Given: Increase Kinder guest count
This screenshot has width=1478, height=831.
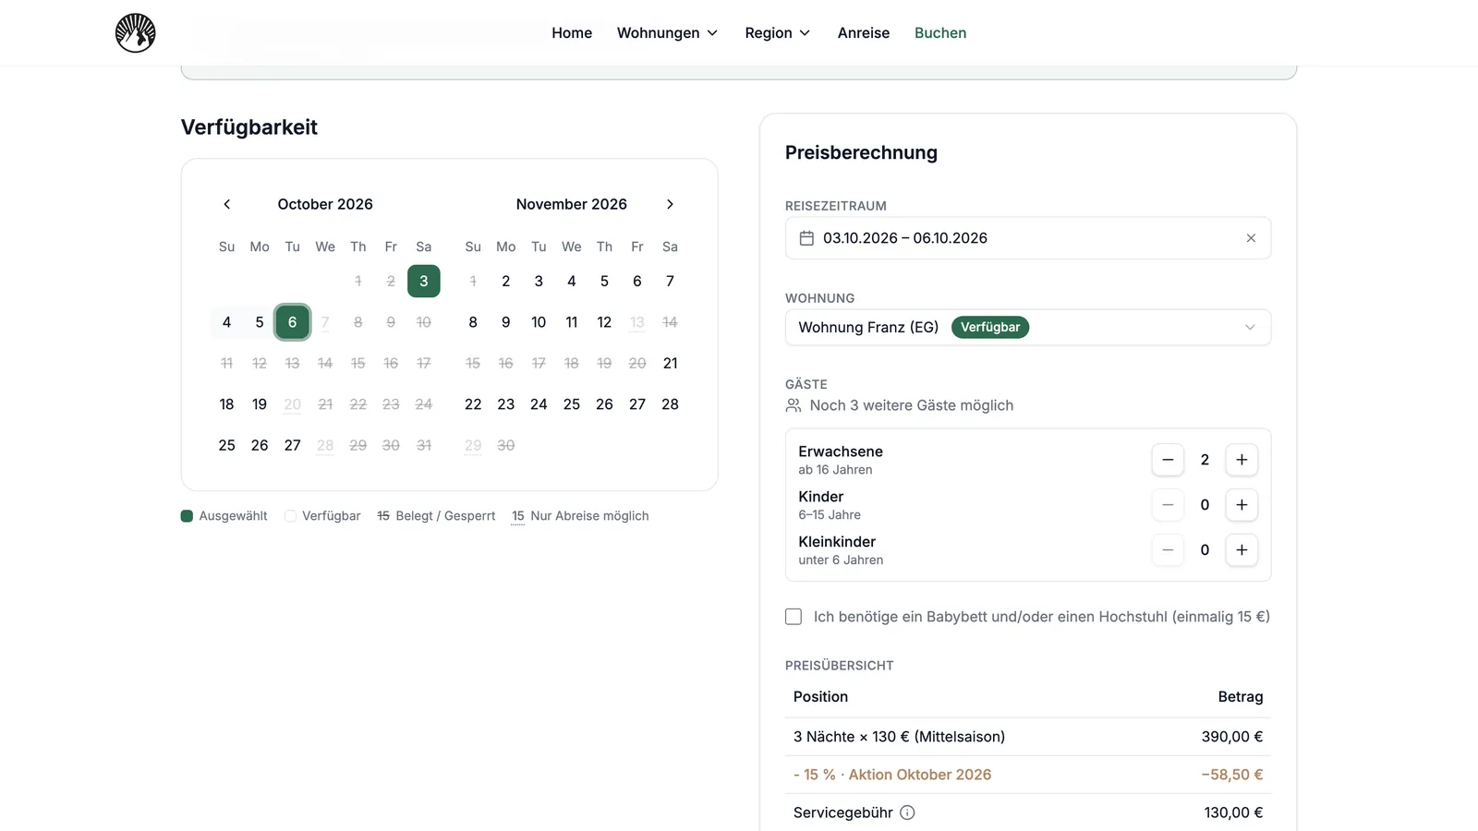Looking at the screenshot, I should (1242, 505).
